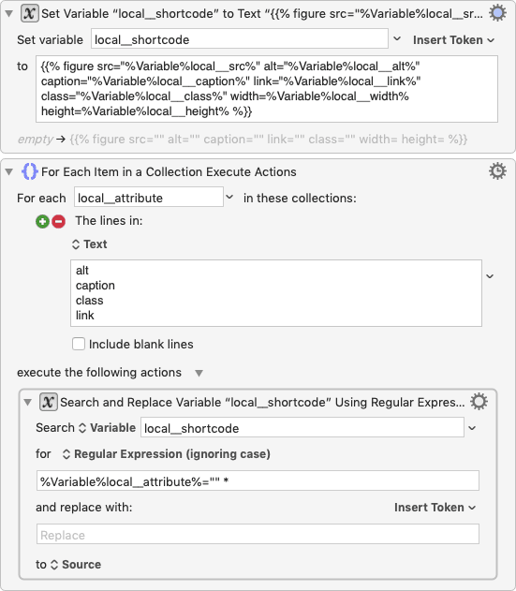Screen dimensions: 516x591
Task: Select the Search and Replace Variable action title
Action: click(262, 403)
